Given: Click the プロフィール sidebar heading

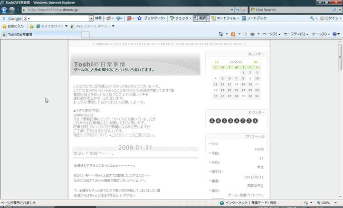Looking at the screenshot, I should 254,137.
